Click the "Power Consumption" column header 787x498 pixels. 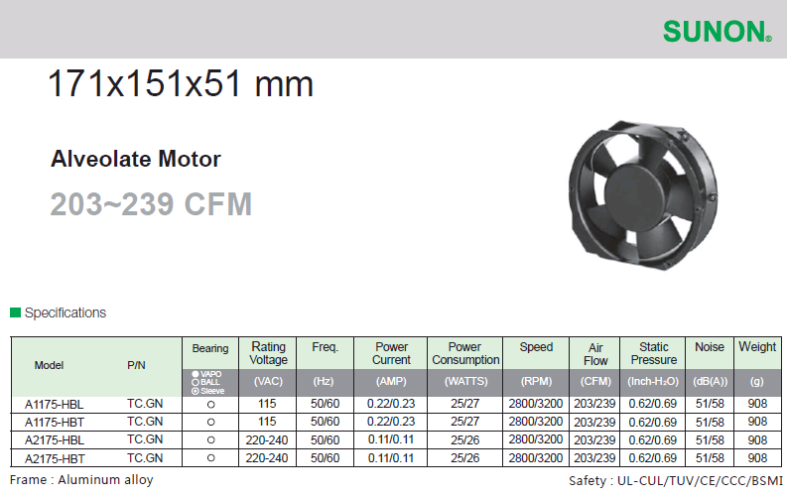(x=465, y=353)
